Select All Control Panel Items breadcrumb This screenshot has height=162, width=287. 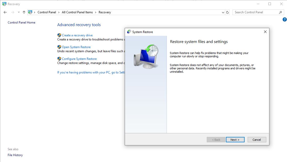[77, 12]
